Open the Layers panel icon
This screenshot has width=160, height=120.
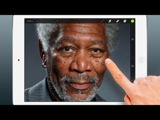coord(125,21)
